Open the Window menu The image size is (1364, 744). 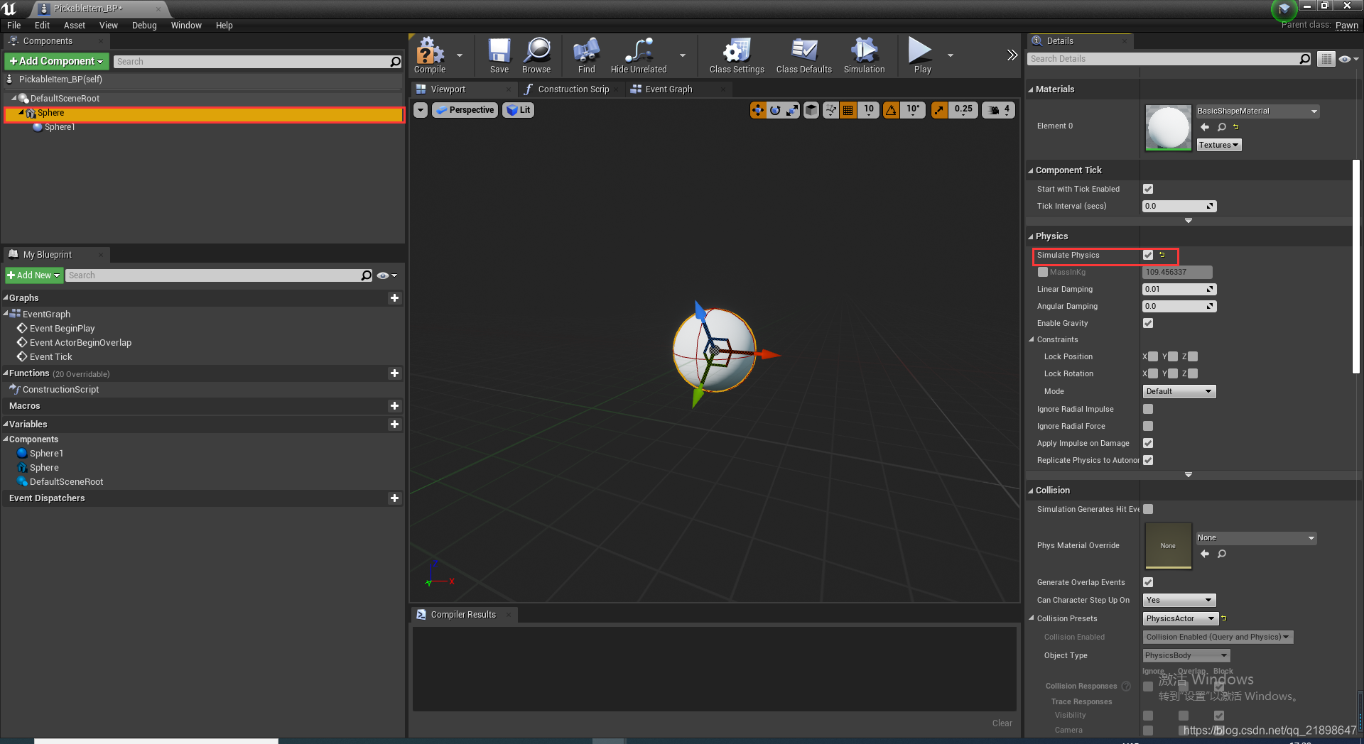pyautogui.click(x=186, y=25)
